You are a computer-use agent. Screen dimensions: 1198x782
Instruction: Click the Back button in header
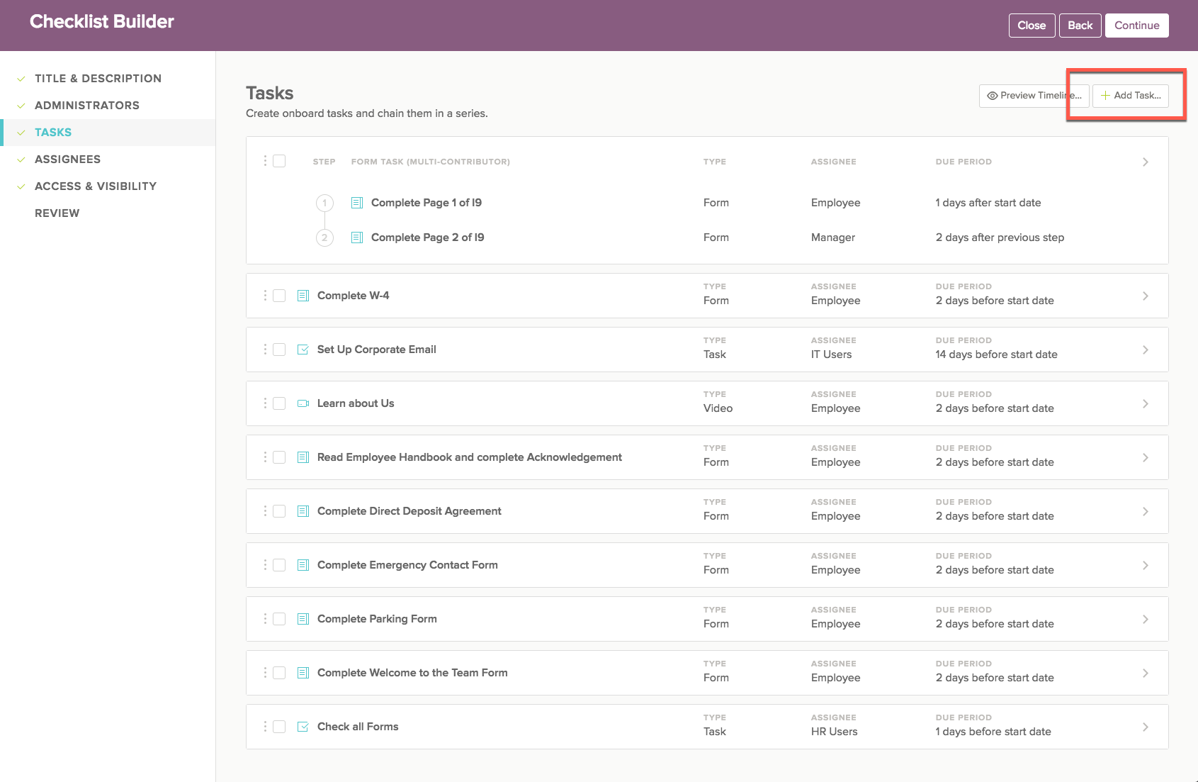pos(1080,26)
